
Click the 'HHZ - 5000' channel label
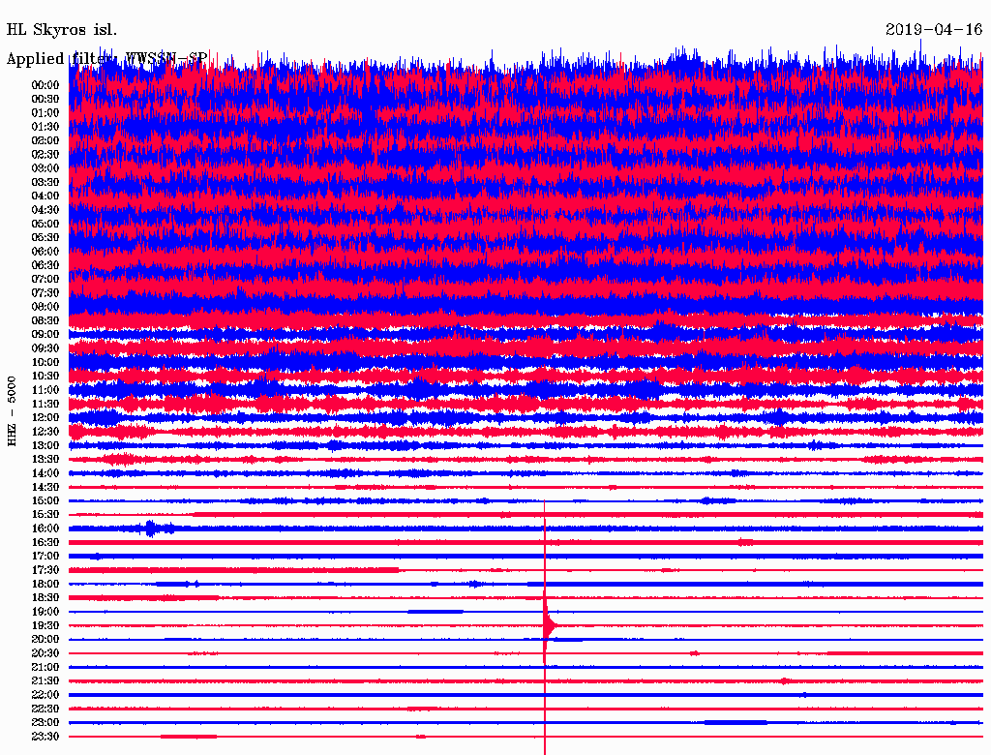click(x=12, y=411)
